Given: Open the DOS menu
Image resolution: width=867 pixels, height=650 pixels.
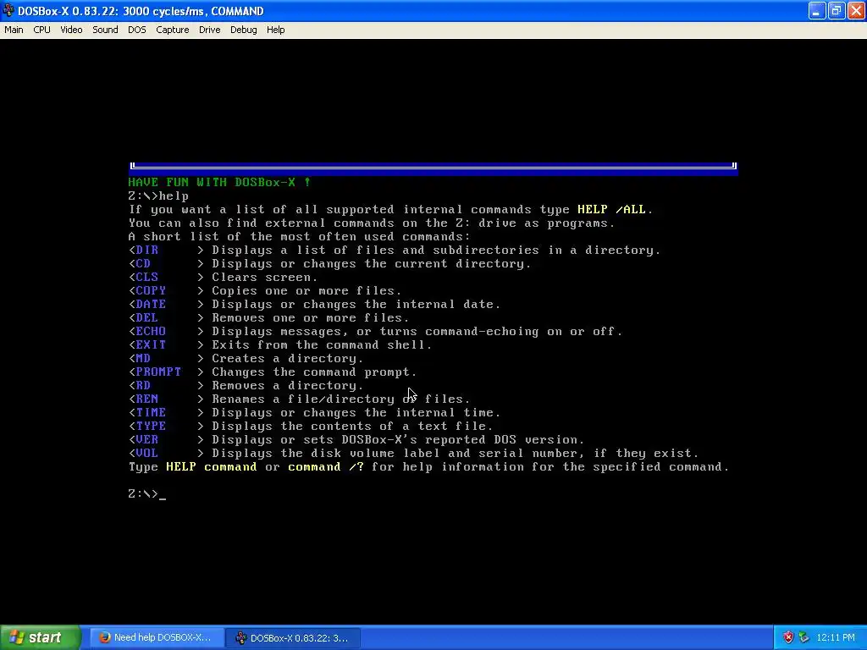Looking at the screenshot, I should coord(137,30).
